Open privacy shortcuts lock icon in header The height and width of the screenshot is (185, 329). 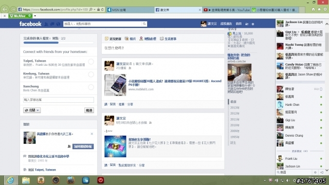247,24
